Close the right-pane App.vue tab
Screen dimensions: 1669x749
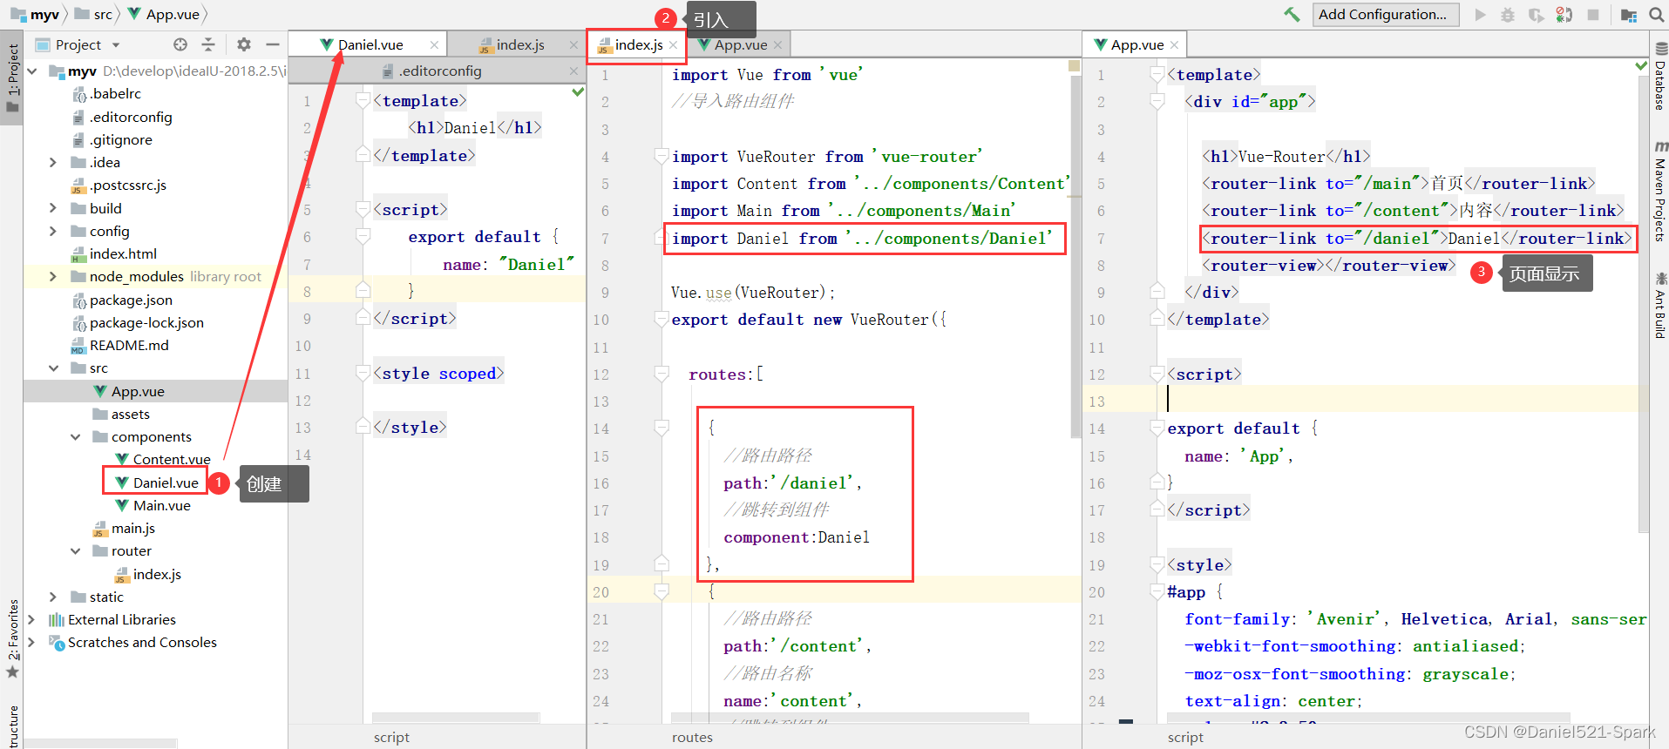[1174, 44]
